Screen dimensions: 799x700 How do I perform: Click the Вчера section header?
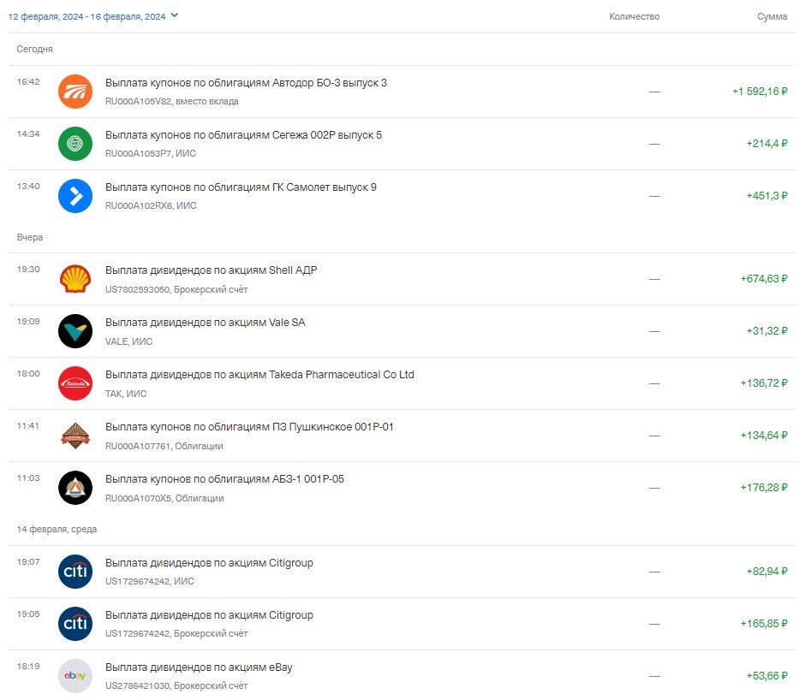[30, 237]
